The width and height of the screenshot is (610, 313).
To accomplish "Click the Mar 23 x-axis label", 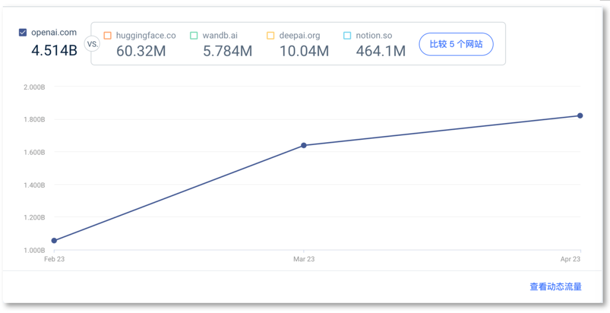I will (304, 259).
